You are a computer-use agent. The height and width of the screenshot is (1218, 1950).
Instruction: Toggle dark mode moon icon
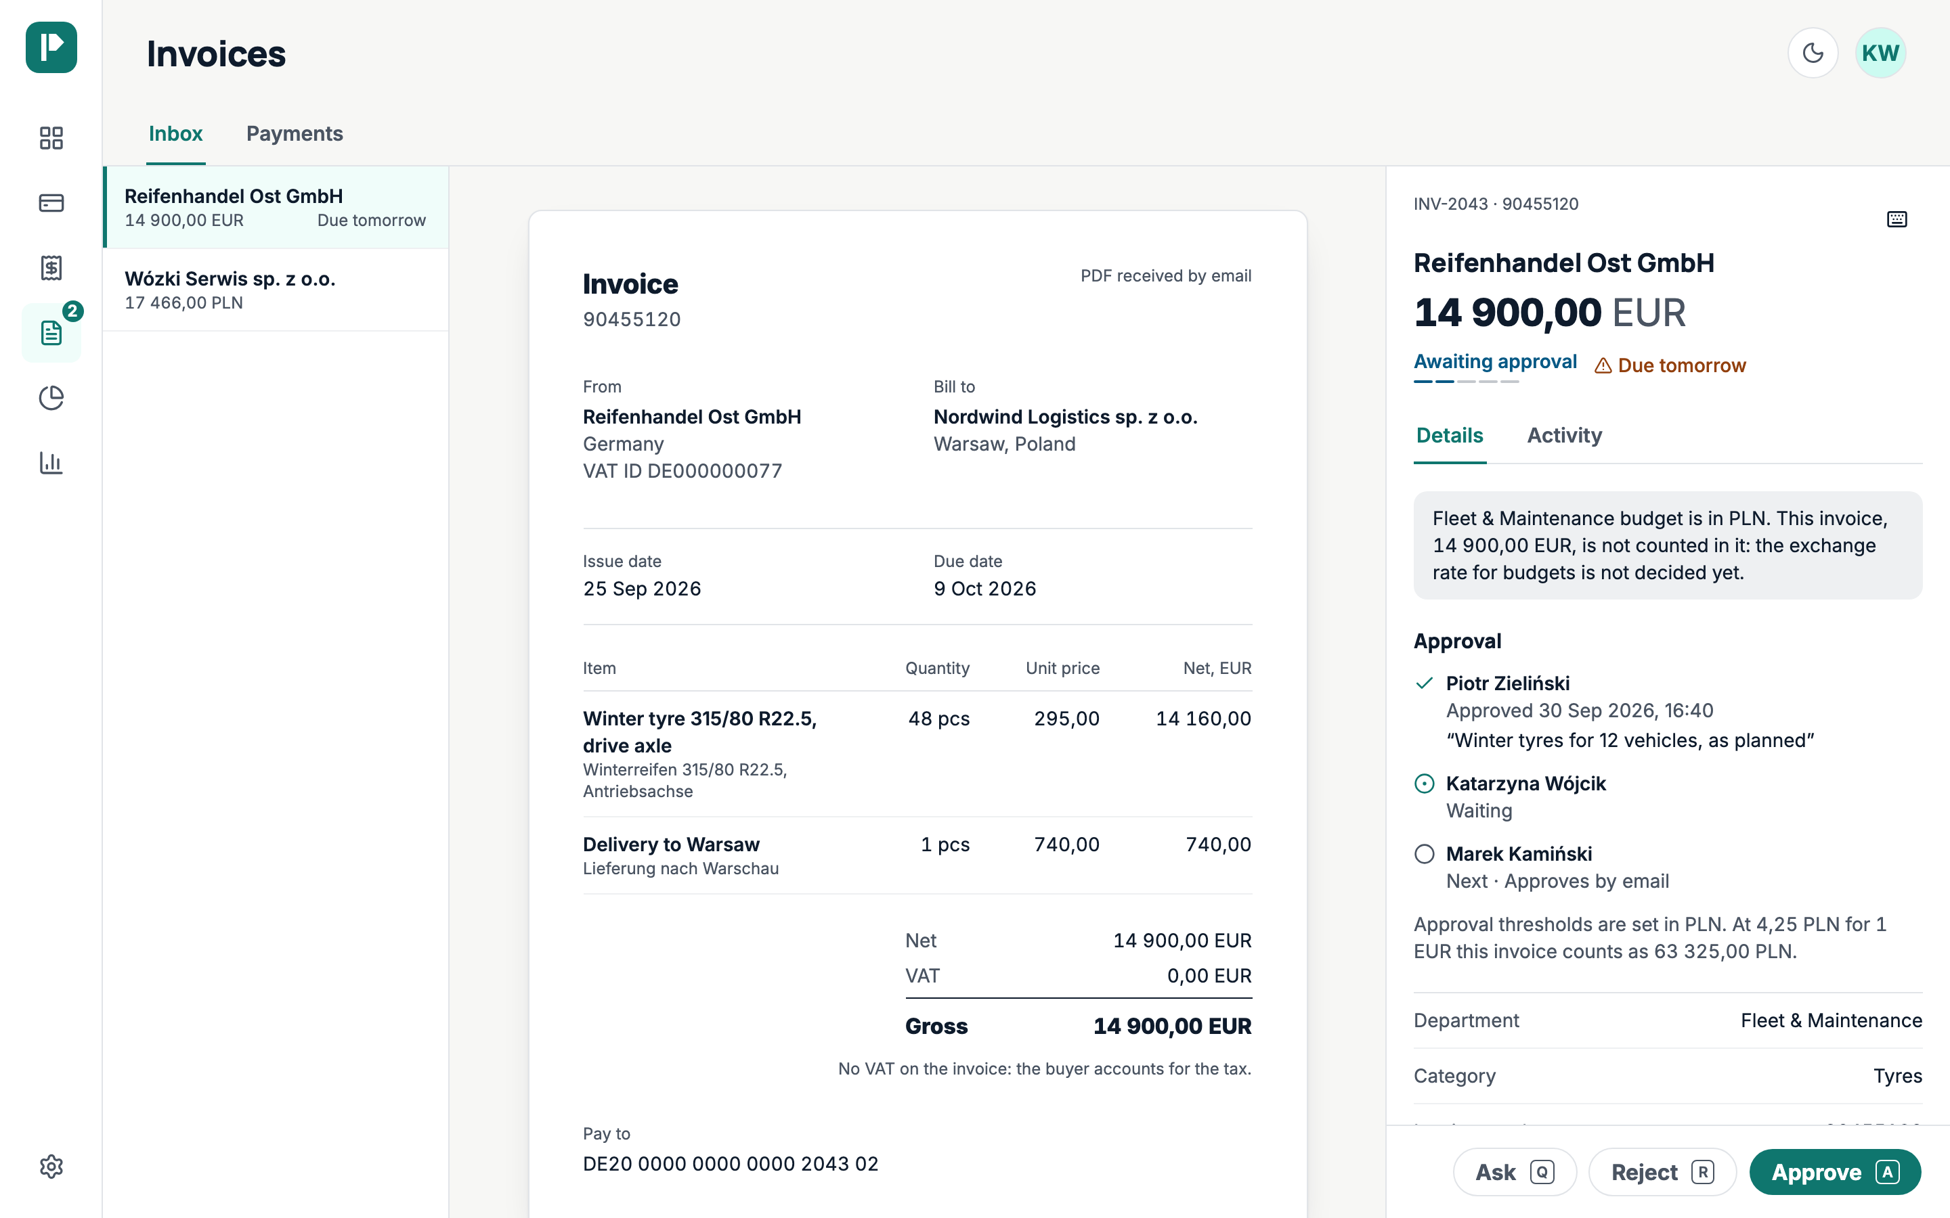(x=1813, y=53)
